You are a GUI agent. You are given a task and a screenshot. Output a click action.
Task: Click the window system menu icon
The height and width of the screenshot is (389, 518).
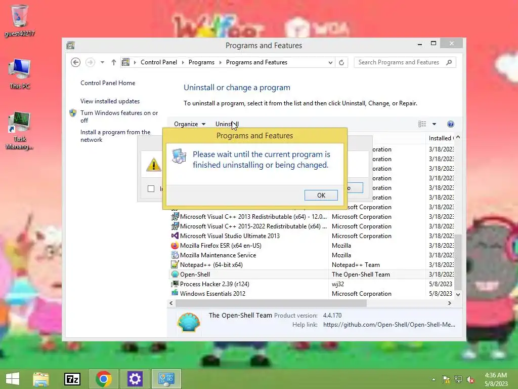pyautogui.click(x=71, y=45)
